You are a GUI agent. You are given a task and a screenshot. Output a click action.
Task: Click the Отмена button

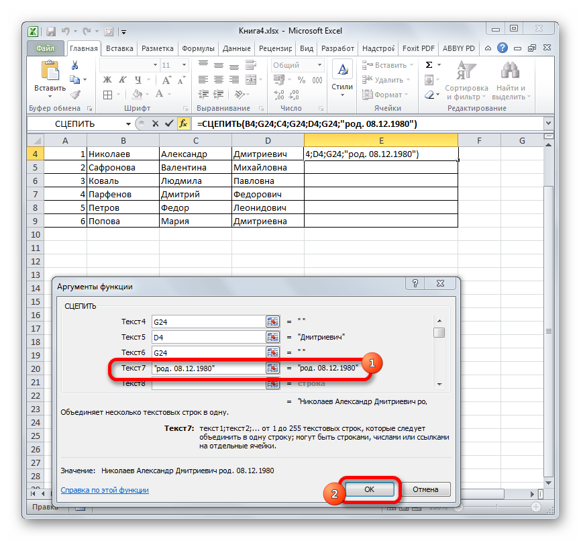(426, 489)
